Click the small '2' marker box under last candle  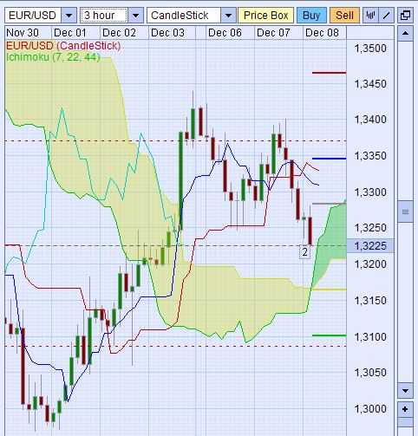(304, 252)
